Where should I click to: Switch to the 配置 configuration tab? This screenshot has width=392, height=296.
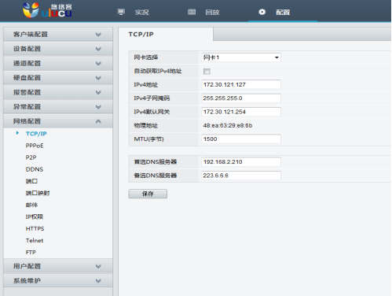(x=283, y=12)
